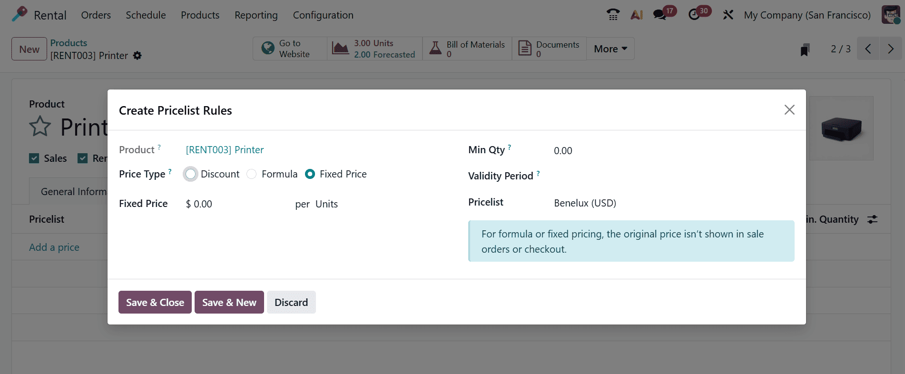Click the gear icon beside Printer breadcrumb
905x374 pixels.
(x=138, y=56)
